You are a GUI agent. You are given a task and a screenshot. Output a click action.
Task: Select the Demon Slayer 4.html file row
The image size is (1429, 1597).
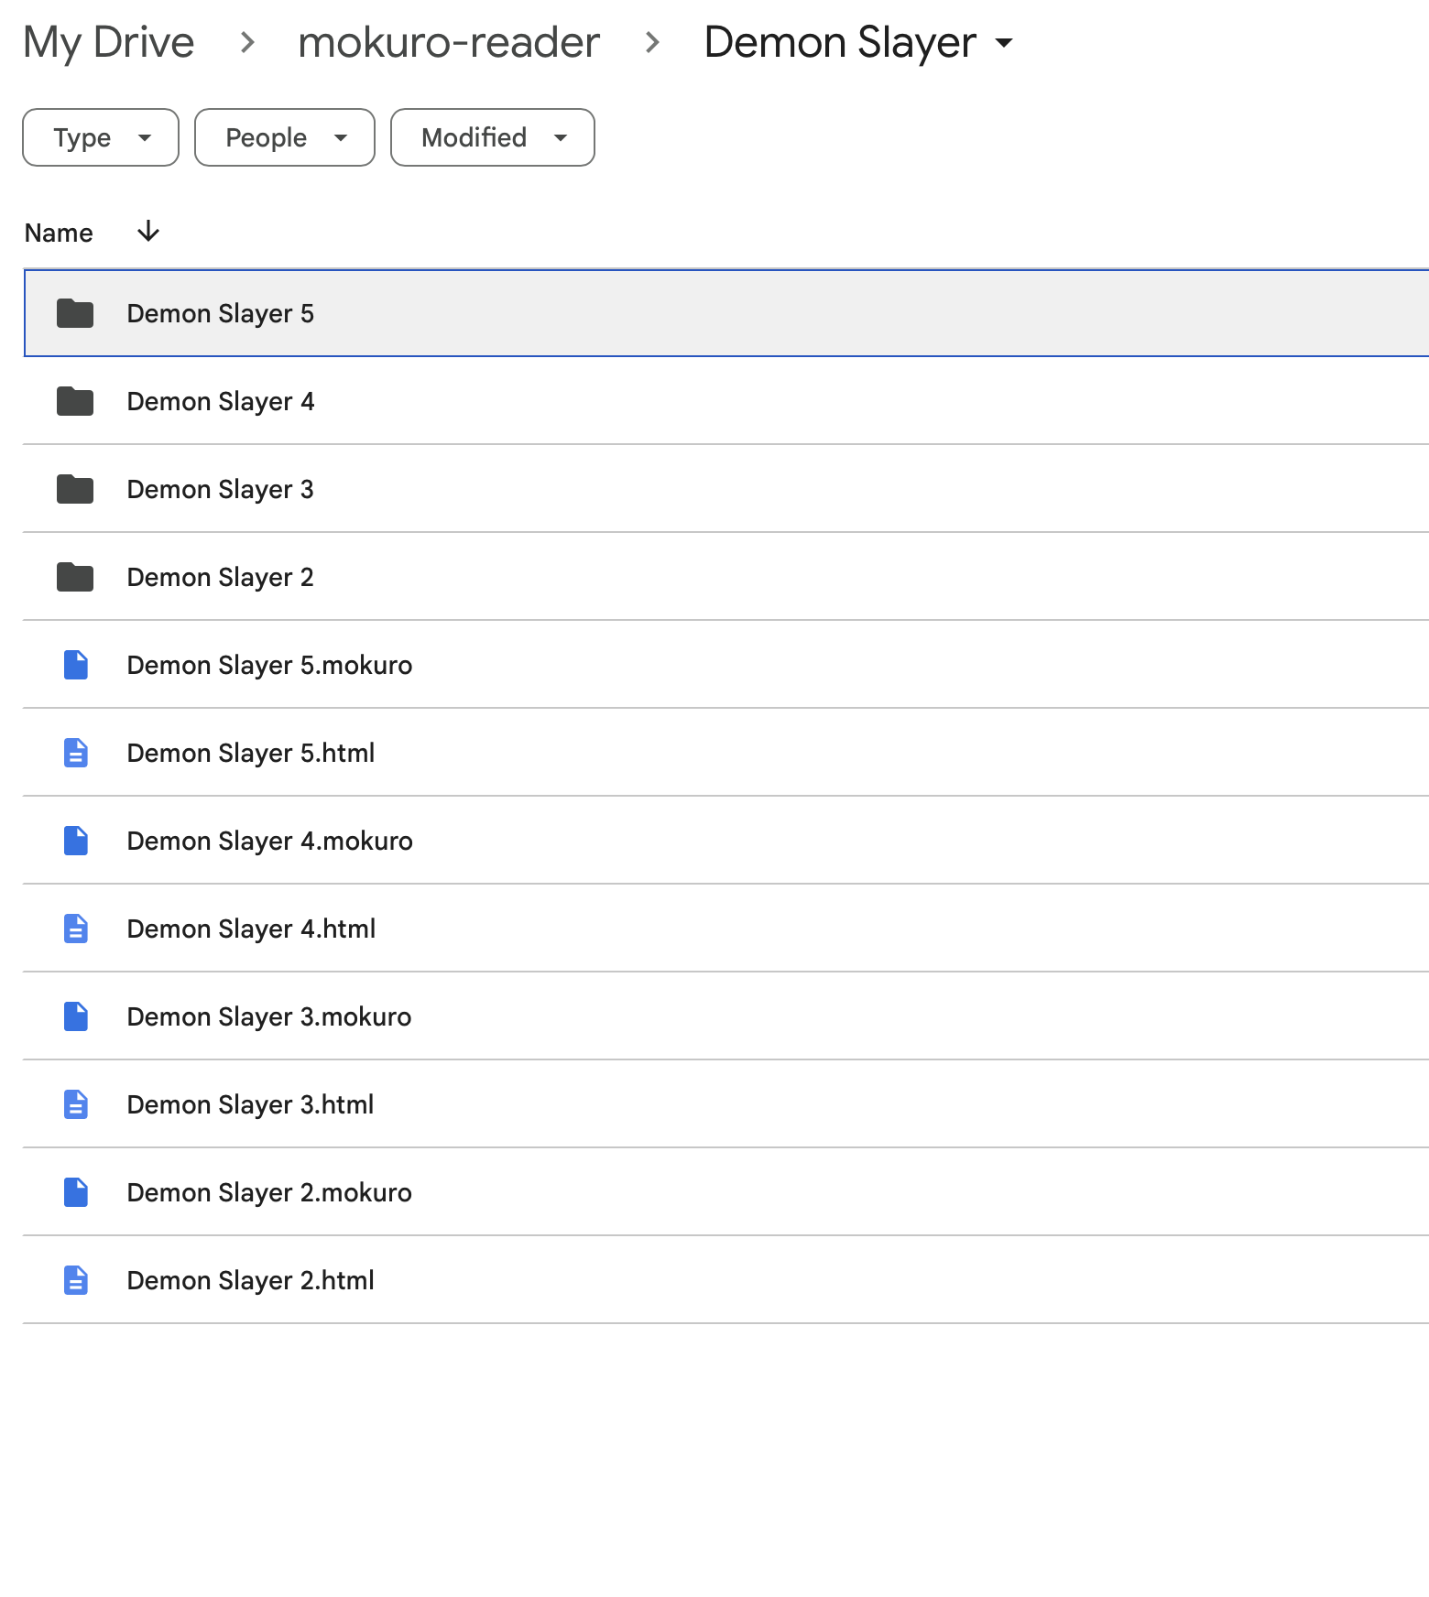(725, 929)
